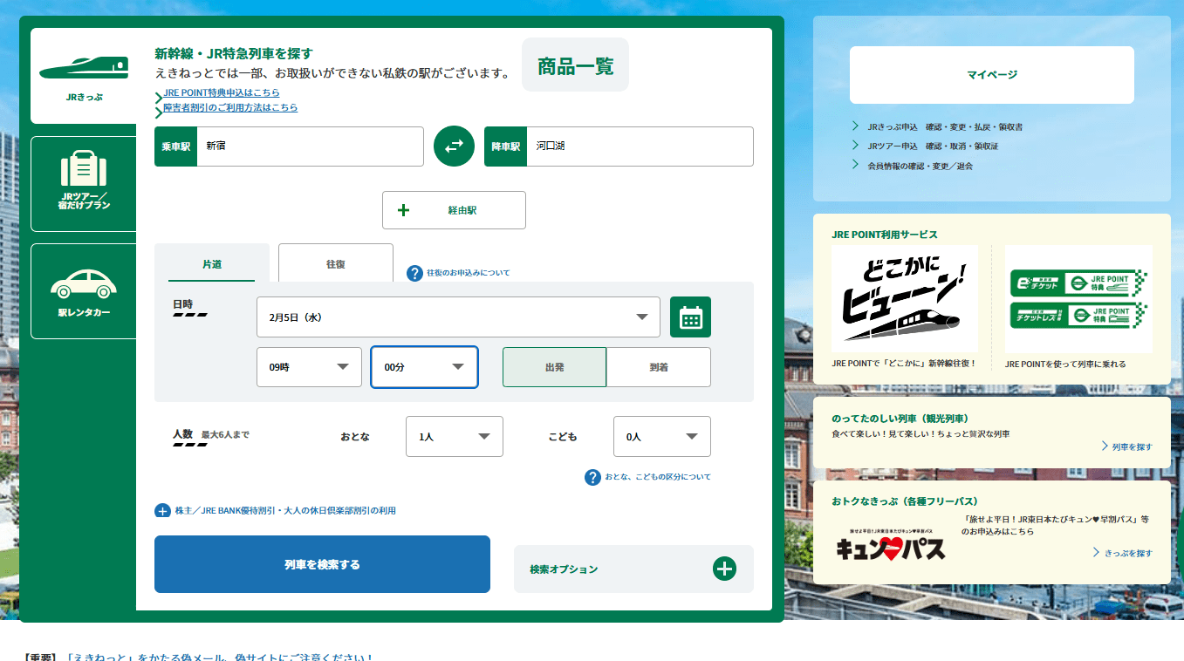
Task: Open JRツアー suitcase icon section
Action: (x=84, y=183)
